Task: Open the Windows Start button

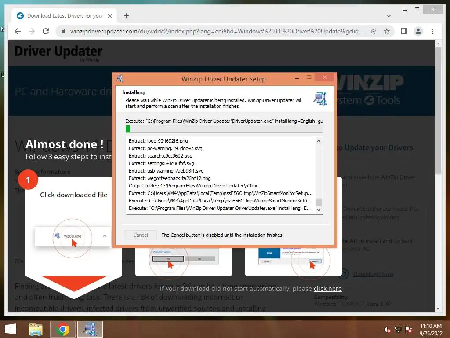Action: tap(11, 329)
